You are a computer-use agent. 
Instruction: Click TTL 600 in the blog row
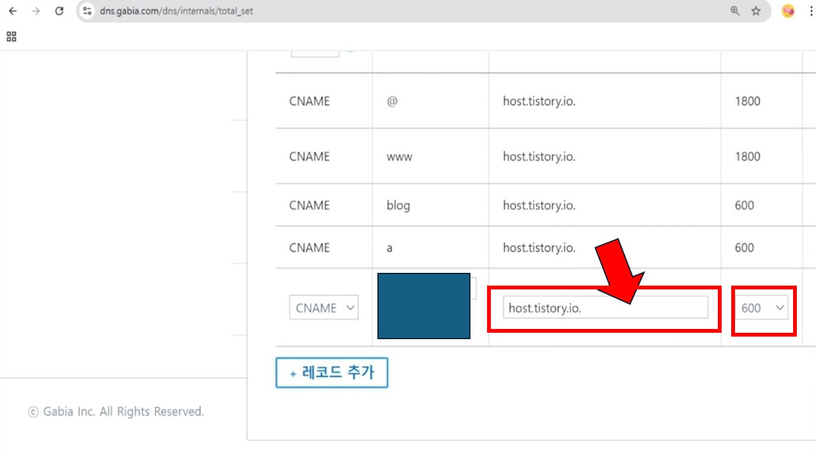click(745, 205)
